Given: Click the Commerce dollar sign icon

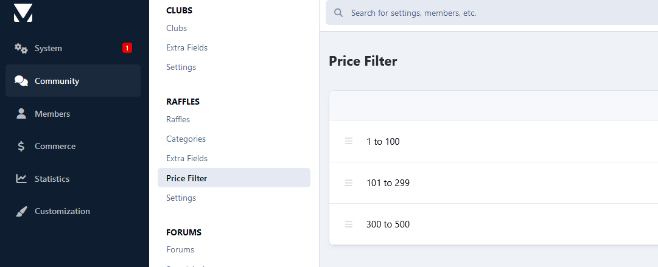Looking at the screenshot, I should [x=21, y=147].
